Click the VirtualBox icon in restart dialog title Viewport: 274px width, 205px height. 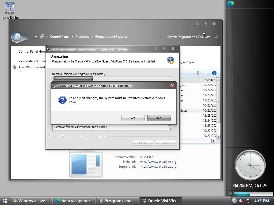tap(54, 86)
